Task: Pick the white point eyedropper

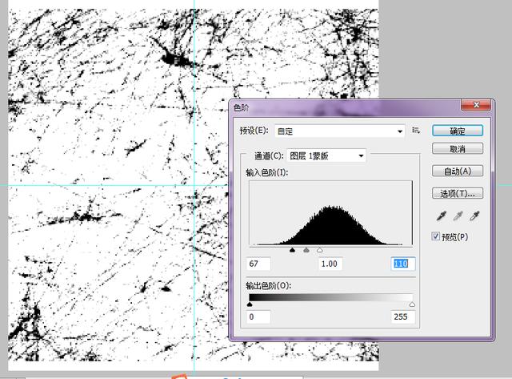Action: (474, 216)
